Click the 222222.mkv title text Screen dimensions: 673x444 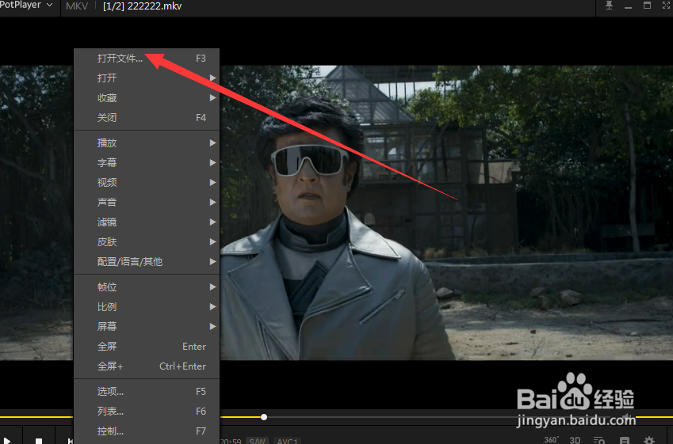[x=154, y=6]
